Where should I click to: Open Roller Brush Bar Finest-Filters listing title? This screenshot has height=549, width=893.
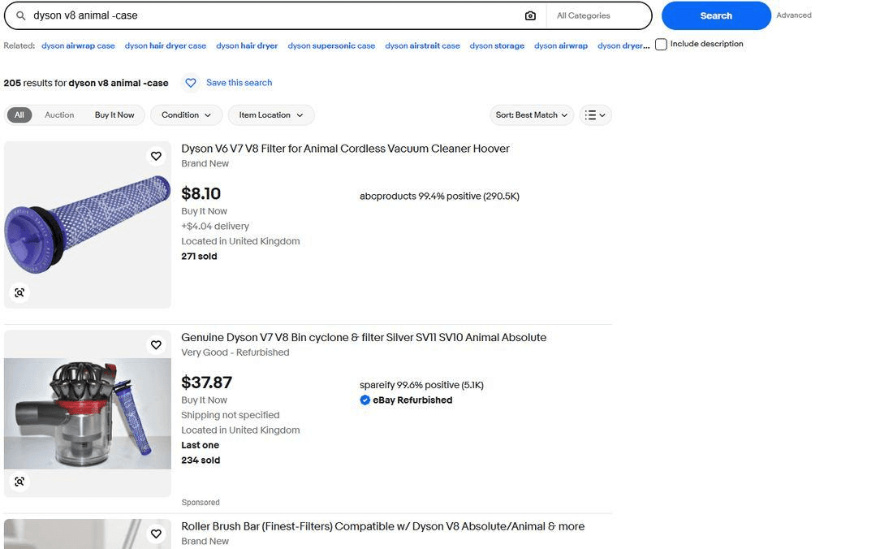382,527
